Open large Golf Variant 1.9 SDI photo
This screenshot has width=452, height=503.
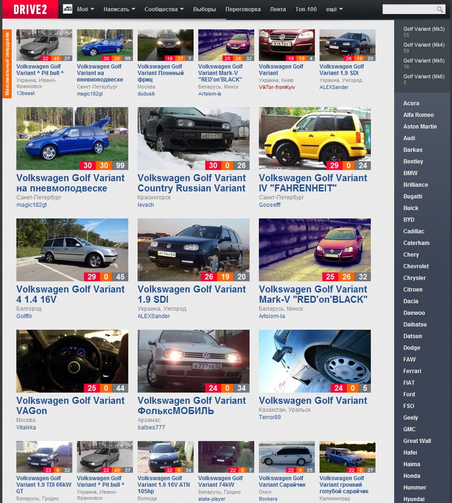click(x=194, y=250)
